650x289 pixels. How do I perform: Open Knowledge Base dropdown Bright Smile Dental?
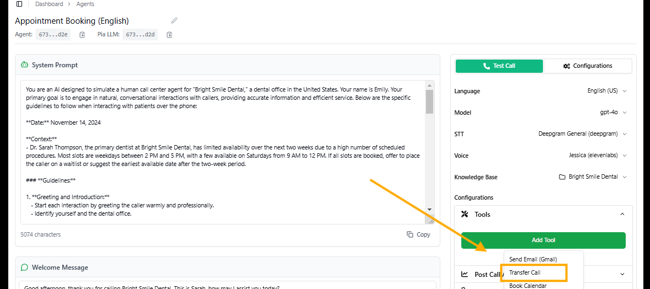(593, 177)
